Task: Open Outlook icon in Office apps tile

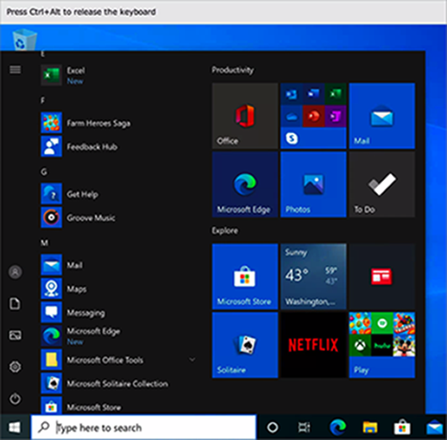Action: coord(292,94)
